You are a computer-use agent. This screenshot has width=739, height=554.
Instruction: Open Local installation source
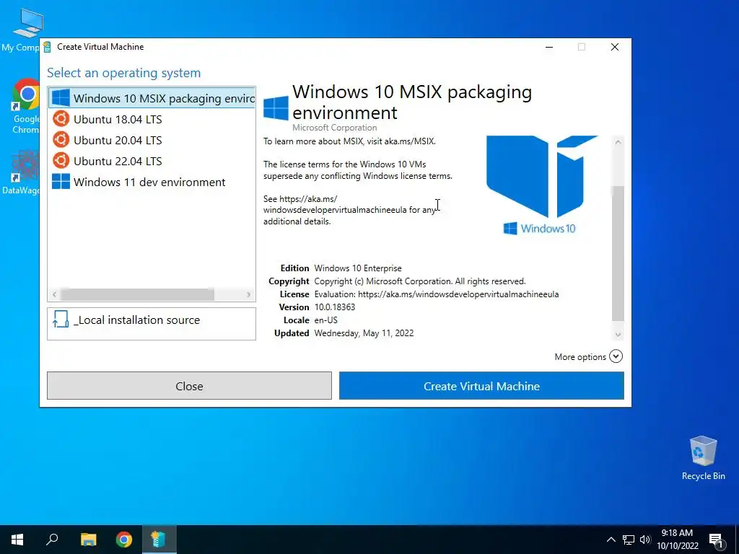(x=152, y=324)
